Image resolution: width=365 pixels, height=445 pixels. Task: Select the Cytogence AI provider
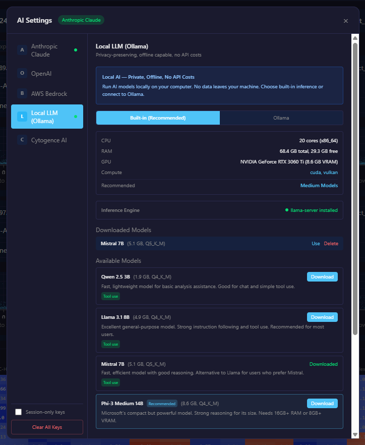coord(47,140)
